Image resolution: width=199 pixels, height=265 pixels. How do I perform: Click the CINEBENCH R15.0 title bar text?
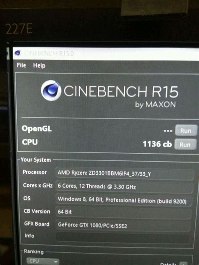pos(49,53)
